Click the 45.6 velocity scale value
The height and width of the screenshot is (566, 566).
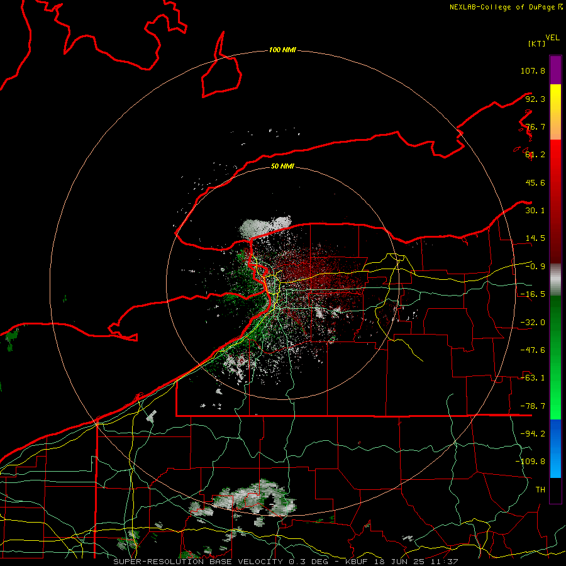pyautogui.click(x=535, y=182)
